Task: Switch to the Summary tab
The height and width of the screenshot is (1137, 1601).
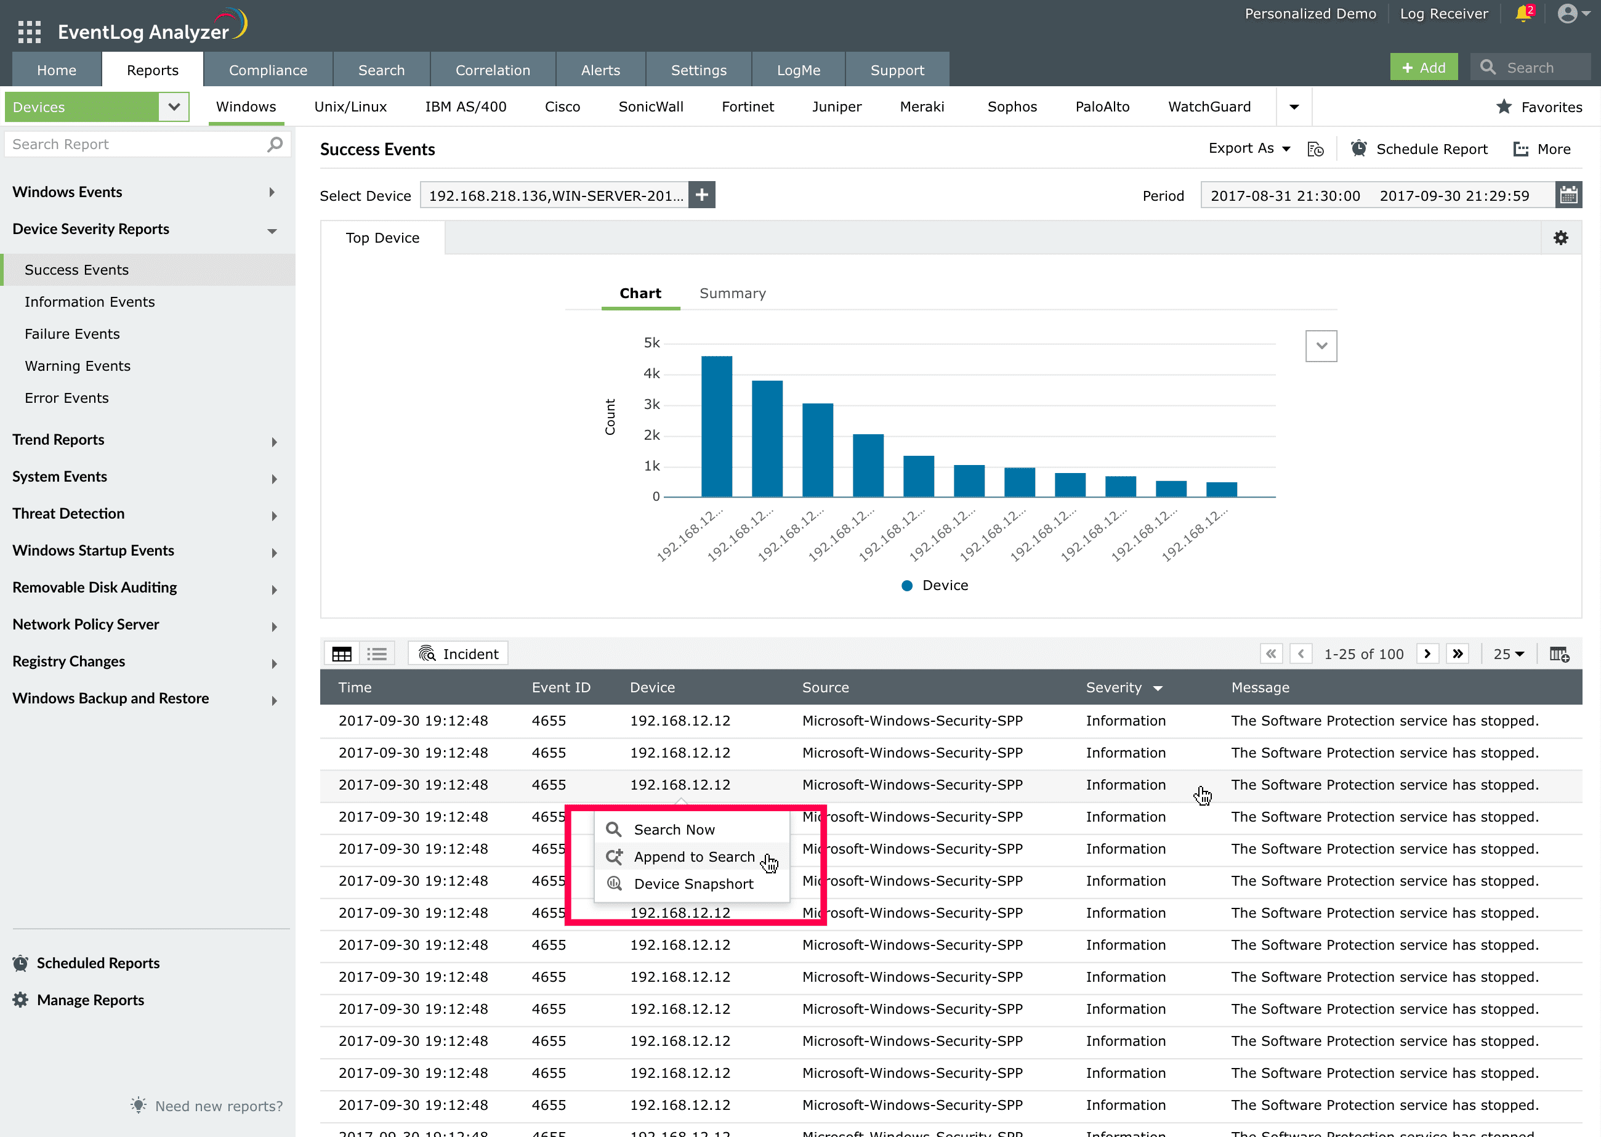Action: (x=732, y=293)
